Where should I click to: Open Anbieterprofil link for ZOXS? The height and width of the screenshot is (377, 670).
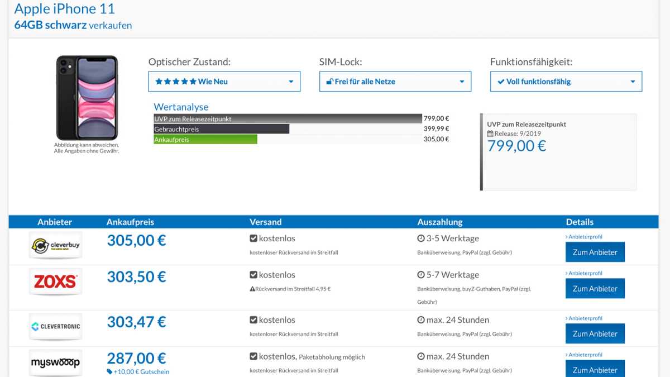pos(584,273)
